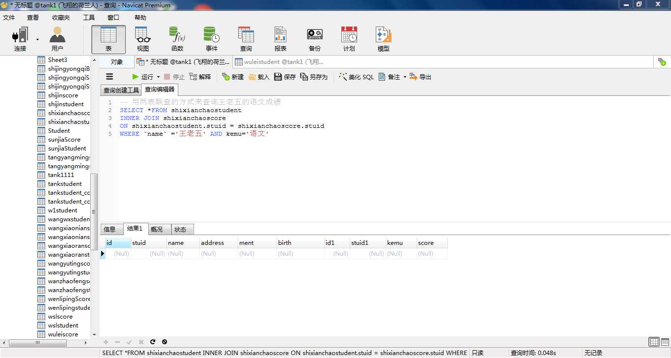Switch to grid view icon in status bar
The height and width of the screenshot is (358, 671).
coord(654,342)
